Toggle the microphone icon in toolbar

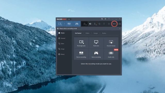pos(95,24)
